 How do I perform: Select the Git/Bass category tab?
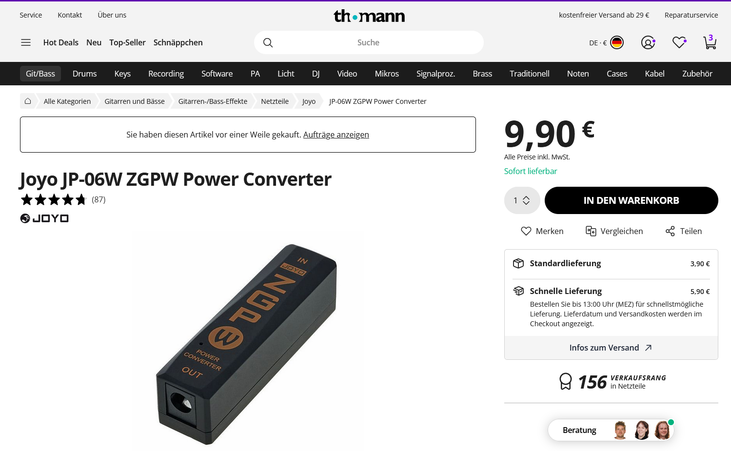(40, 74)
